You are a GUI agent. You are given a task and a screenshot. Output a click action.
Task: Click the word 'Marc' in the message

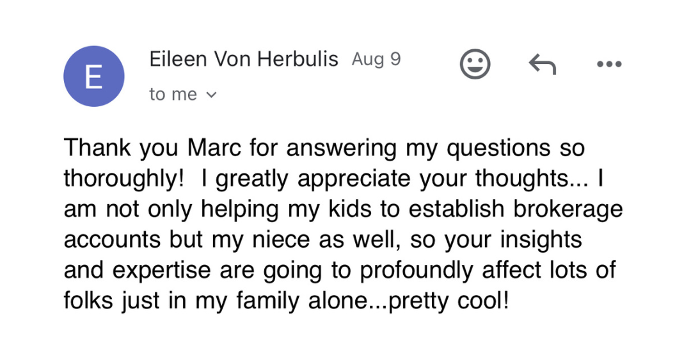pos(214,147)
